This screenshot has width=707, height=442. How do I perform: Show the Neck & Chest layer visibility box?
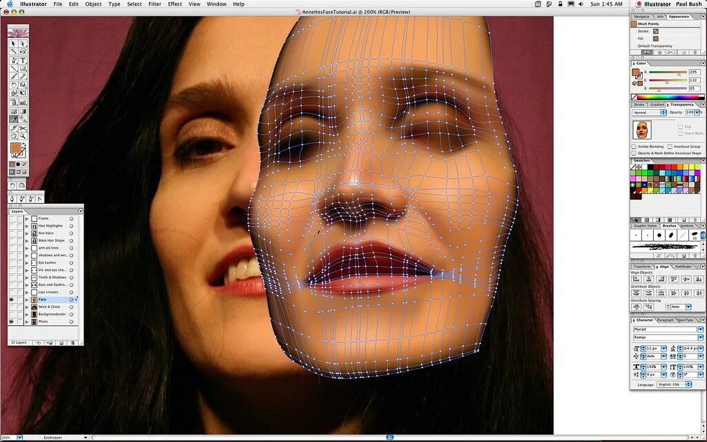point(11,307)
